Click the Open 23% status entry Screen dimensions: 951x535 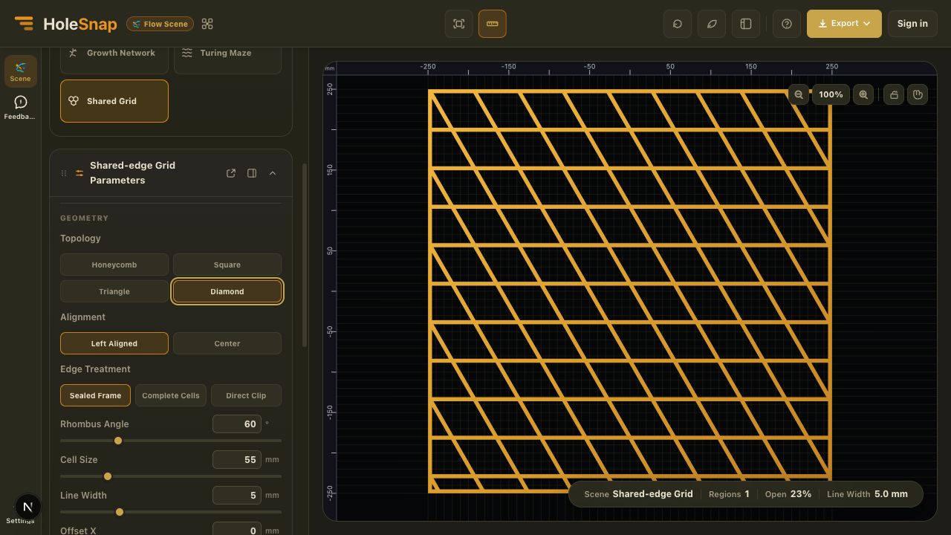pyautogui.click(x=788, y=493)
